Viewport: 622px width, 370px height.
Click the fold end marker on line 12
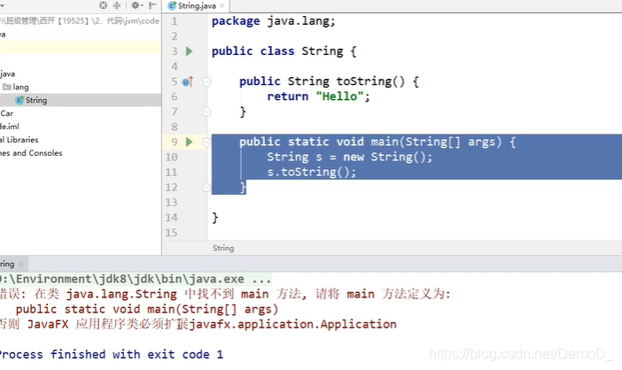pyautogui.click(x=206, y=188)
